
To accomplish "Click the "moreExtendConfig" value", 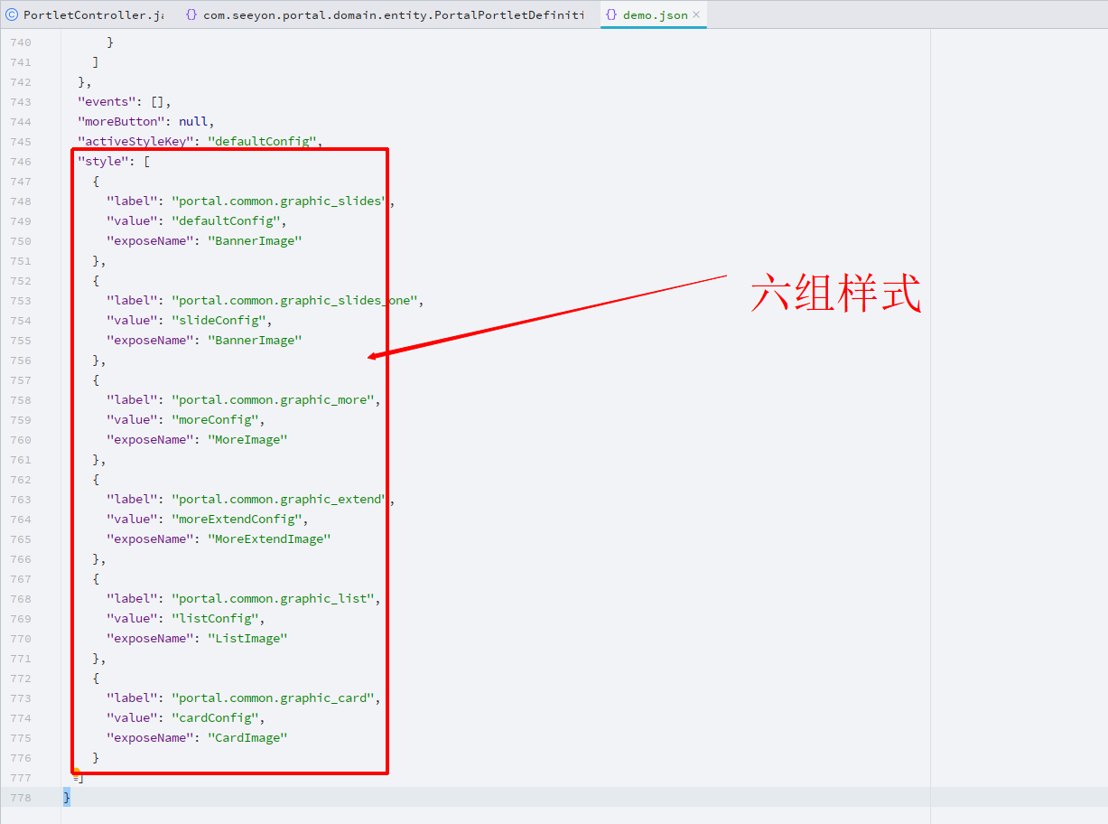I will [x=237, y=520].
